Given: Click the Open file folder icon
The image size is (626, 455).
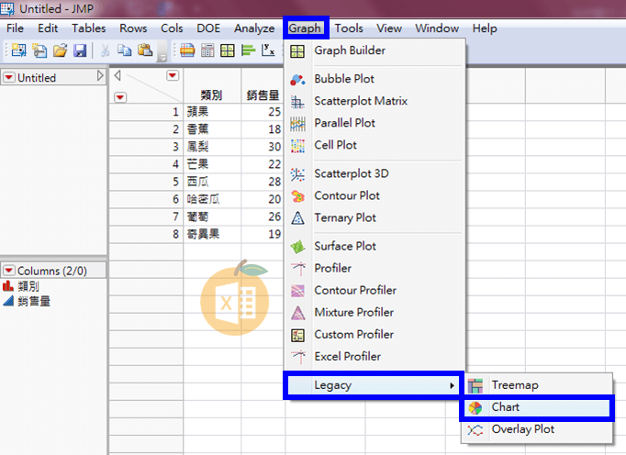Looking at the screenshot, I should [61, 50].
